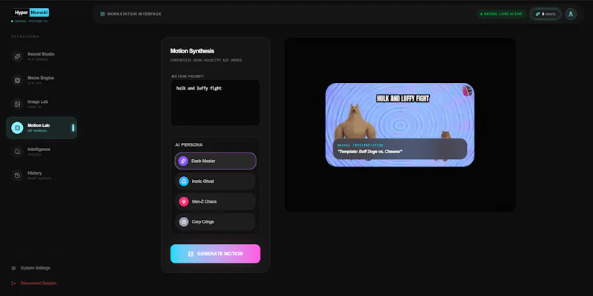Select the Gen-Z Chaos persona
Screen dimensions: 593x296
pyautogui.click(x=215, y=201)
